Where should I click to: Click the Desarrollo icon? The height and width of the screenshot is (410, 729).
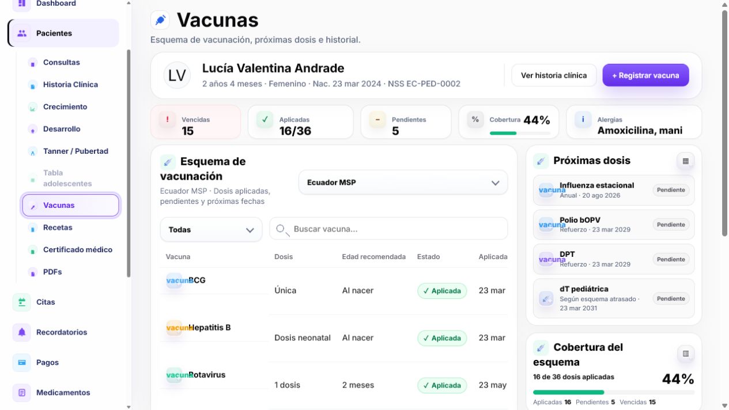[x=33, y=130]
